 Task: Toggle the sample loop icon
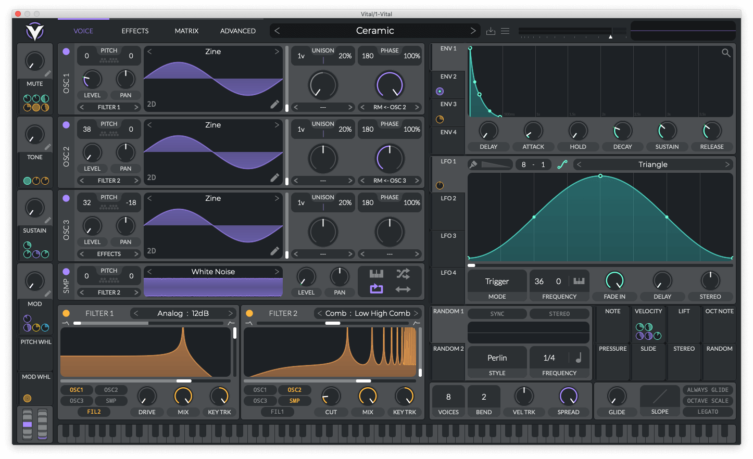click(376, 289)
